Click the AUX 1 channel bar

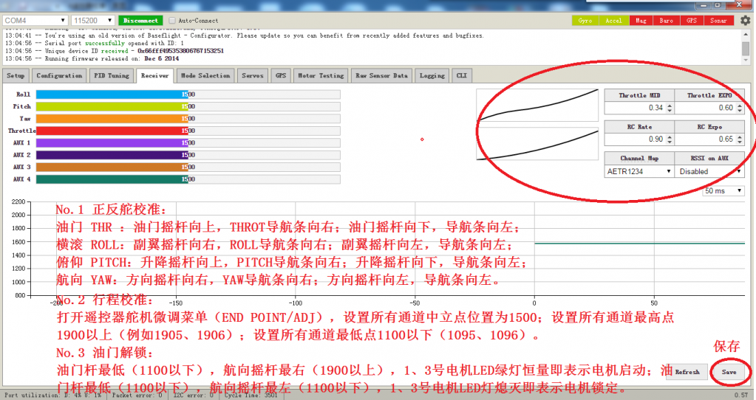point(188,143)
